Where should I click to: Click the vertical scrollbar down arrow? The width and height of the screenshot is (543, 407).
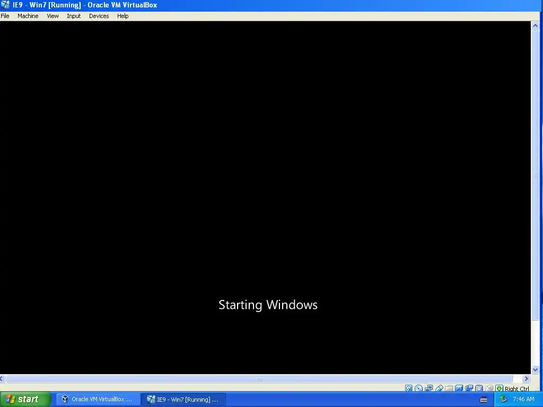535,369
